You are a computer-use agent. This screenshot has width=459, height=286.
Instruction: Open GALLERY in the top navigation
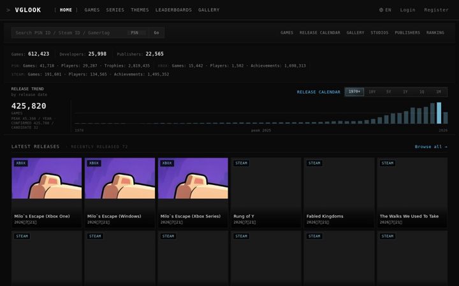(208, 10)
